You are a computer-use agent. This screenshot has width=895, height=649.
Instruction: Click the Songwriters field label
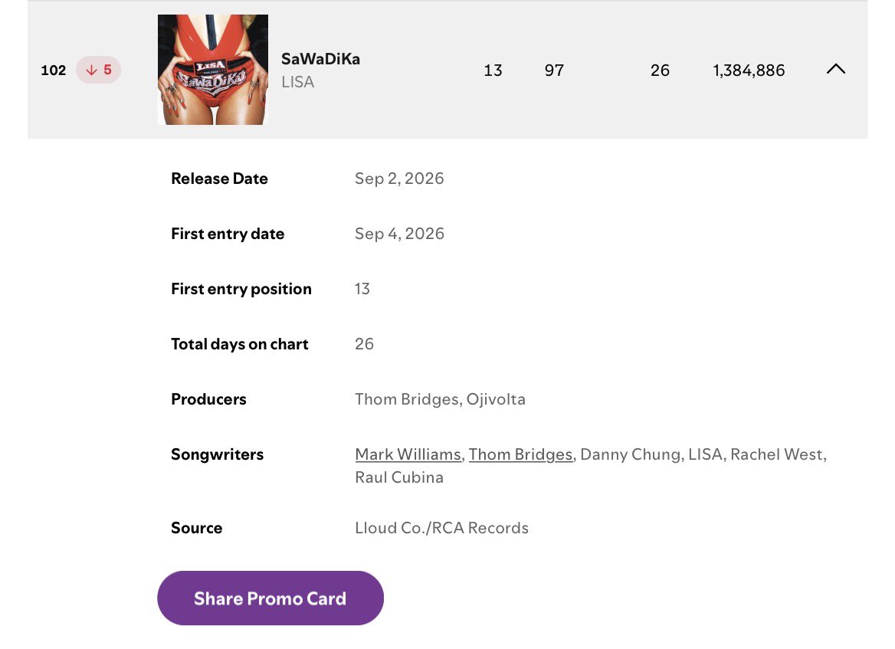coord(218,454)
